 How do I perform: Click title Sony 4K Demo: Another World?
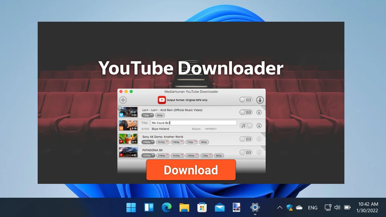click(x=163, y=137)
